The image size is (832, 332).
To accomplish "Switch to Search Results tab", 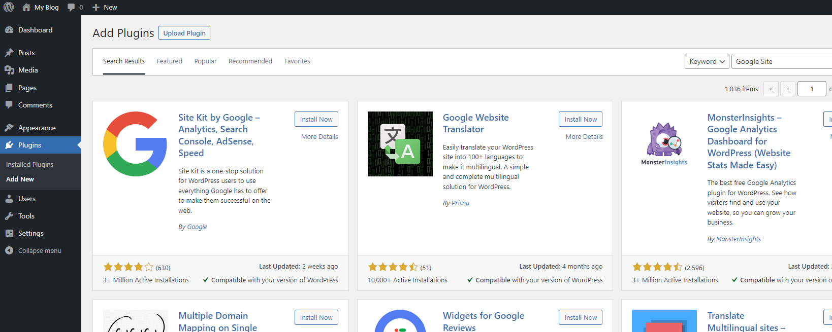I will (124, 61).
